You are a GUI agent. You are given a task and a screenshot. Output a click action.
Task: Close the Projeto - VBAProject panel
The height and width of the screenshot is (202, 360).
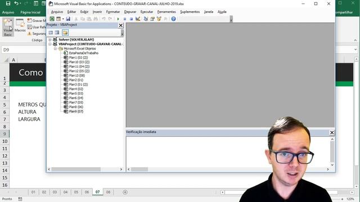[121, 25]
